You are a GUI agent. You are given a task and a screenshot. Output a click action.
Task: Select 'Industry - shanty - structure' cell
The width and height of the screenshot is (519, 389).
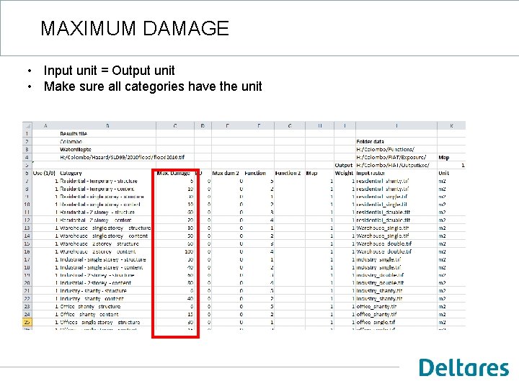93,291
